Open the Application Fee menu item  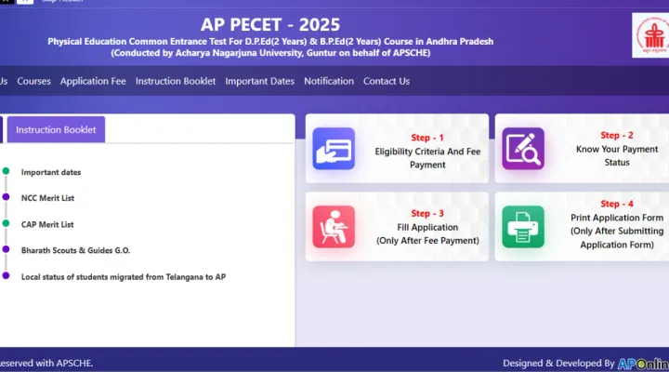click(93, 81)
